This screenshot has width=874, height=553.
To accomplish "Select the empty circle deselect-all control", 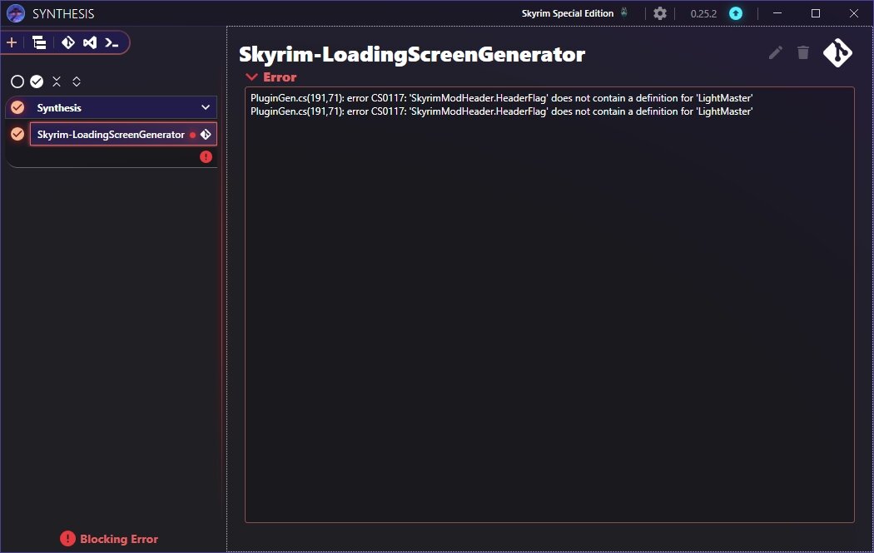I will (x=17, y=81).
